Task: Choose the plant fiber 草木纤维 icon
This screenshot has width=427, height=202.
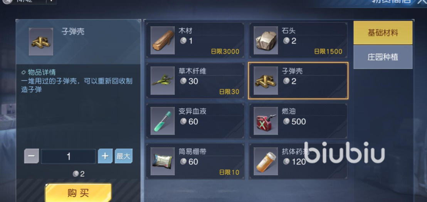Action: click(x=163, y=81)
